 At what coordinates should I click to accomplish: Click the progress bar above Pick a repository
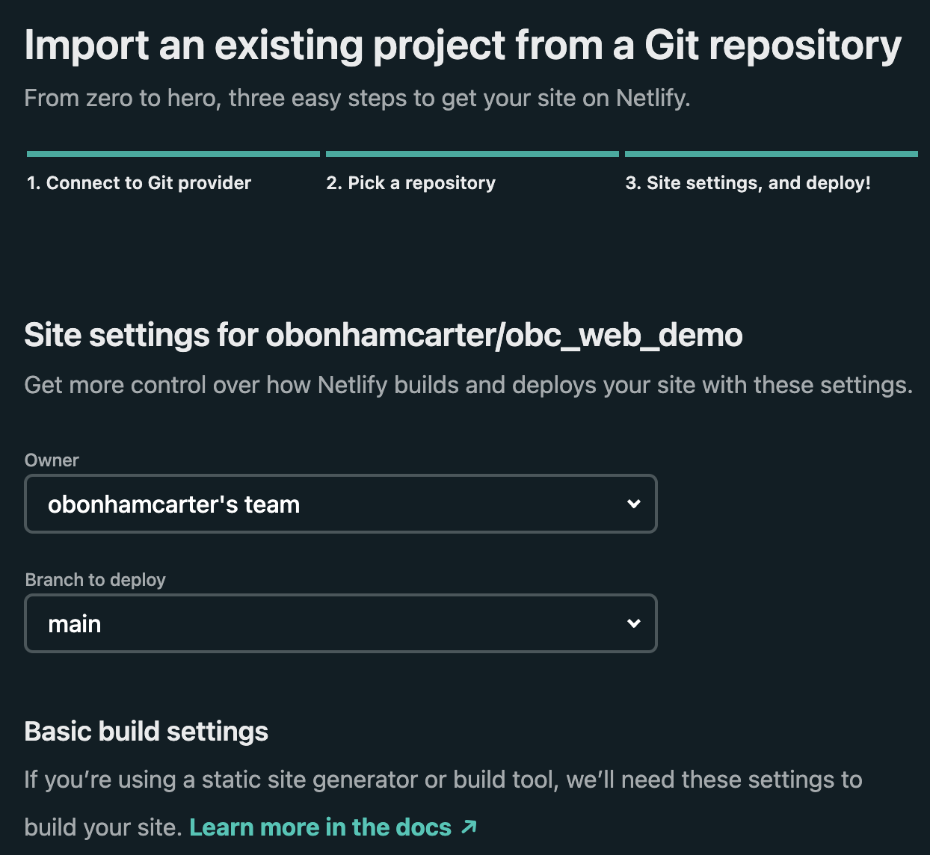(472, 154)
